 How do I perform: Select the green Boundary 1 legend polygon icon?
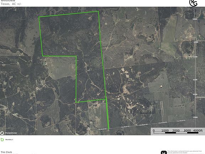[x=2, y=140]
